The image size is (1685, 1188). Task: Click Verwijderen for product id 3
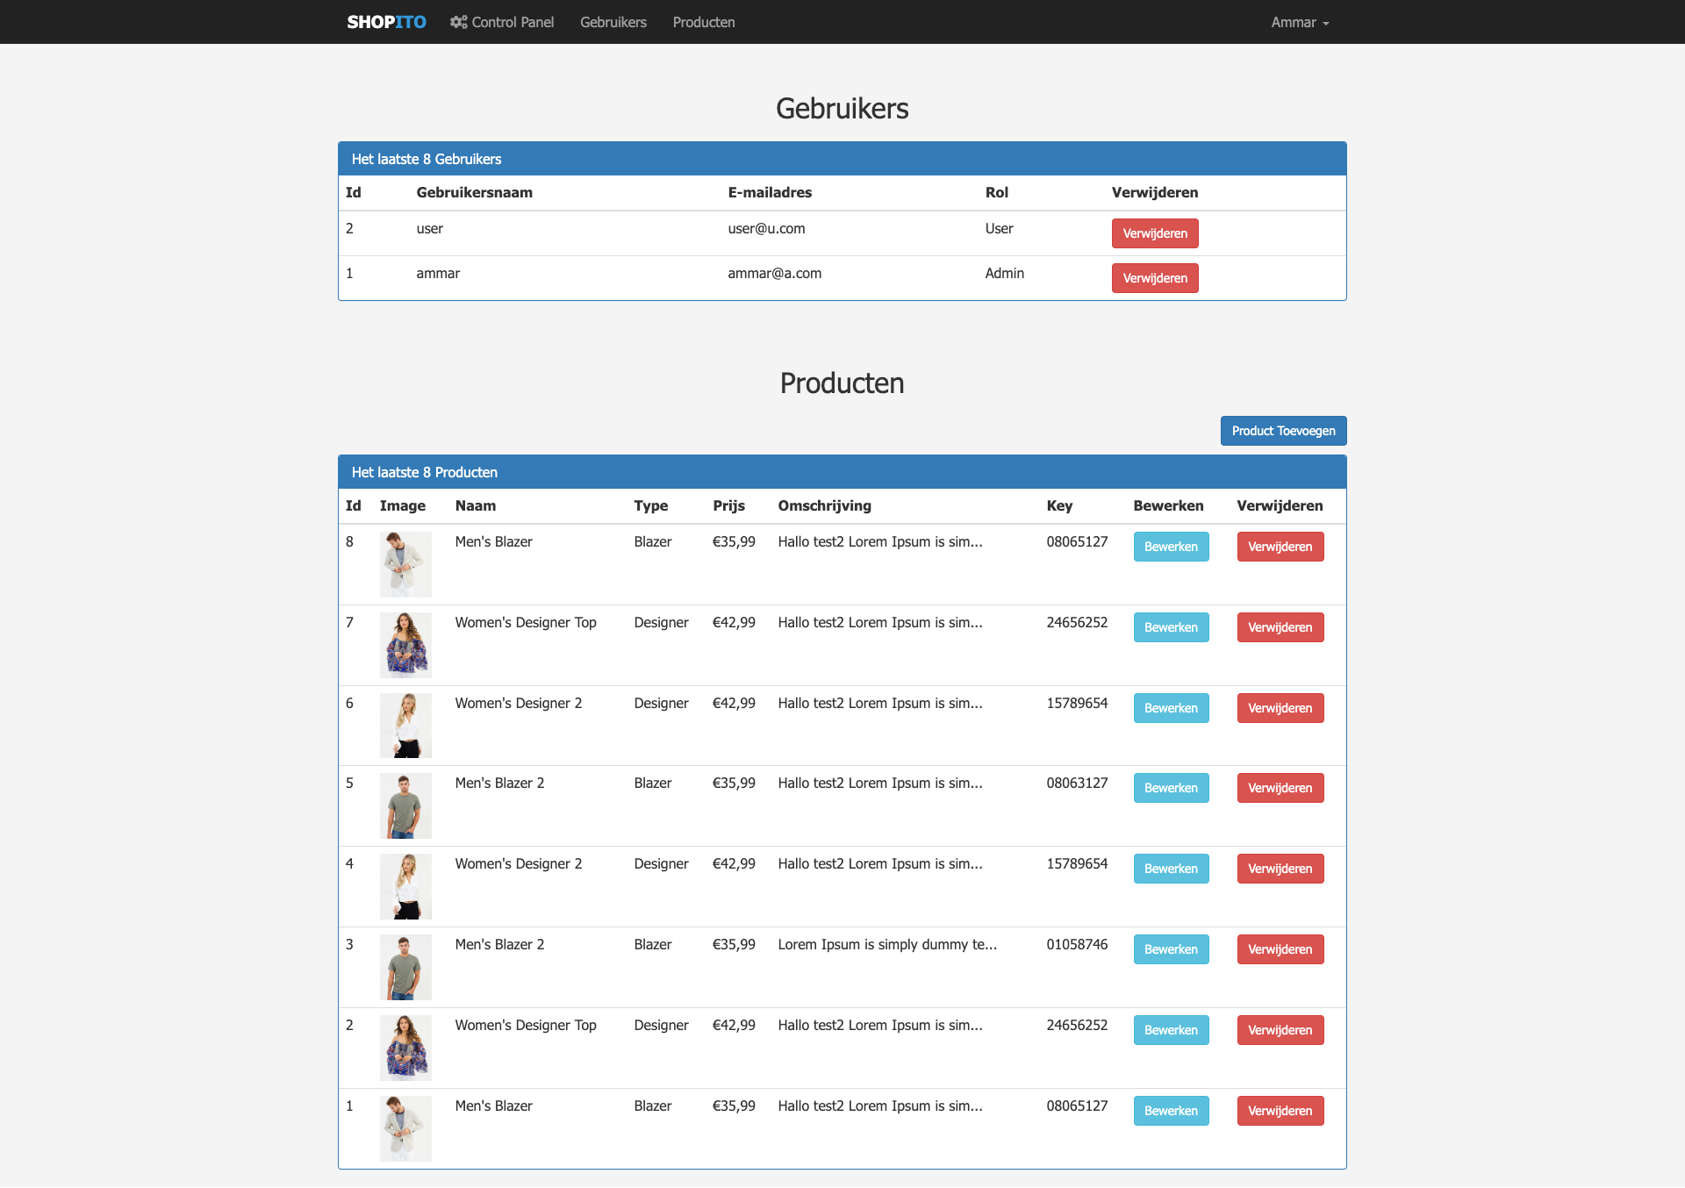1280,949
